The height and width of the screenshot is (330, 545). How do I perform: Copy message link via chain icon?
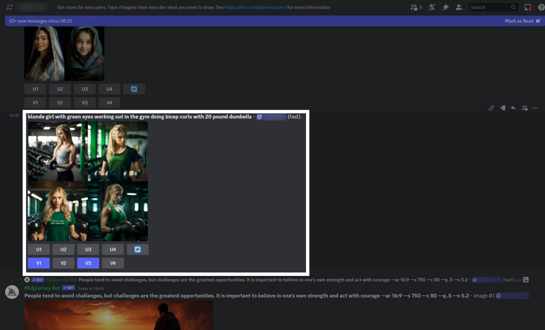[x=491, y=108]
